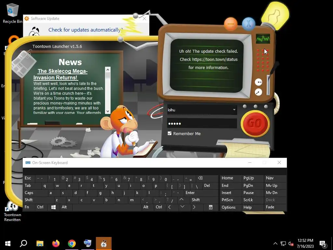This screenshot has height=250, width=333.
Task: Click the upper round dial on TV
Action: [259, 82]
